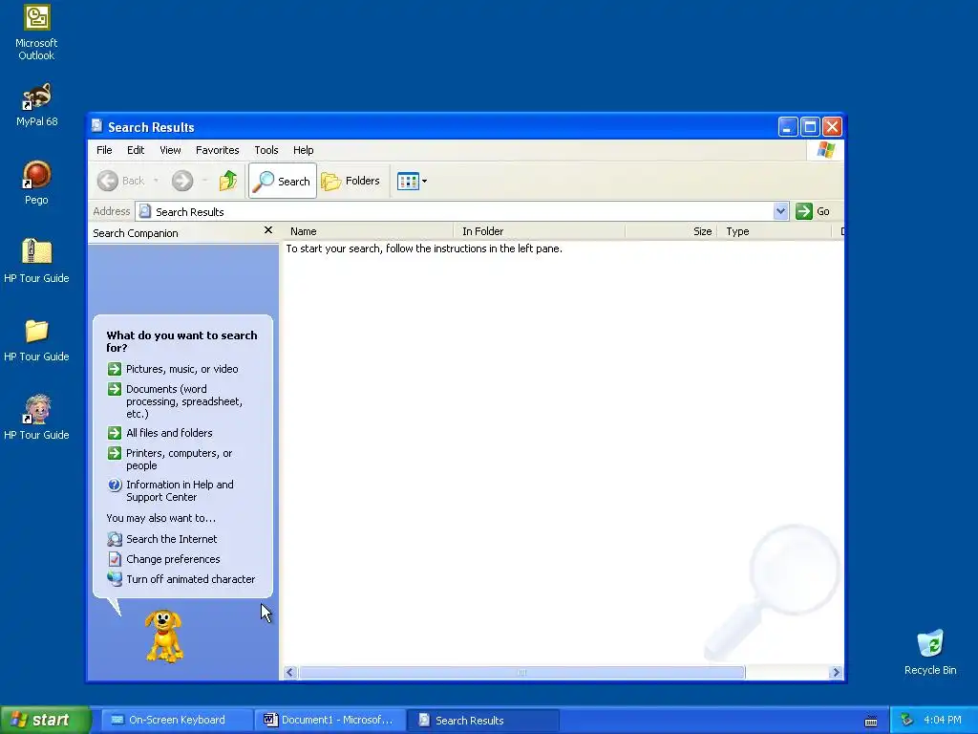Sort results by In Folder column

[540, 231]
